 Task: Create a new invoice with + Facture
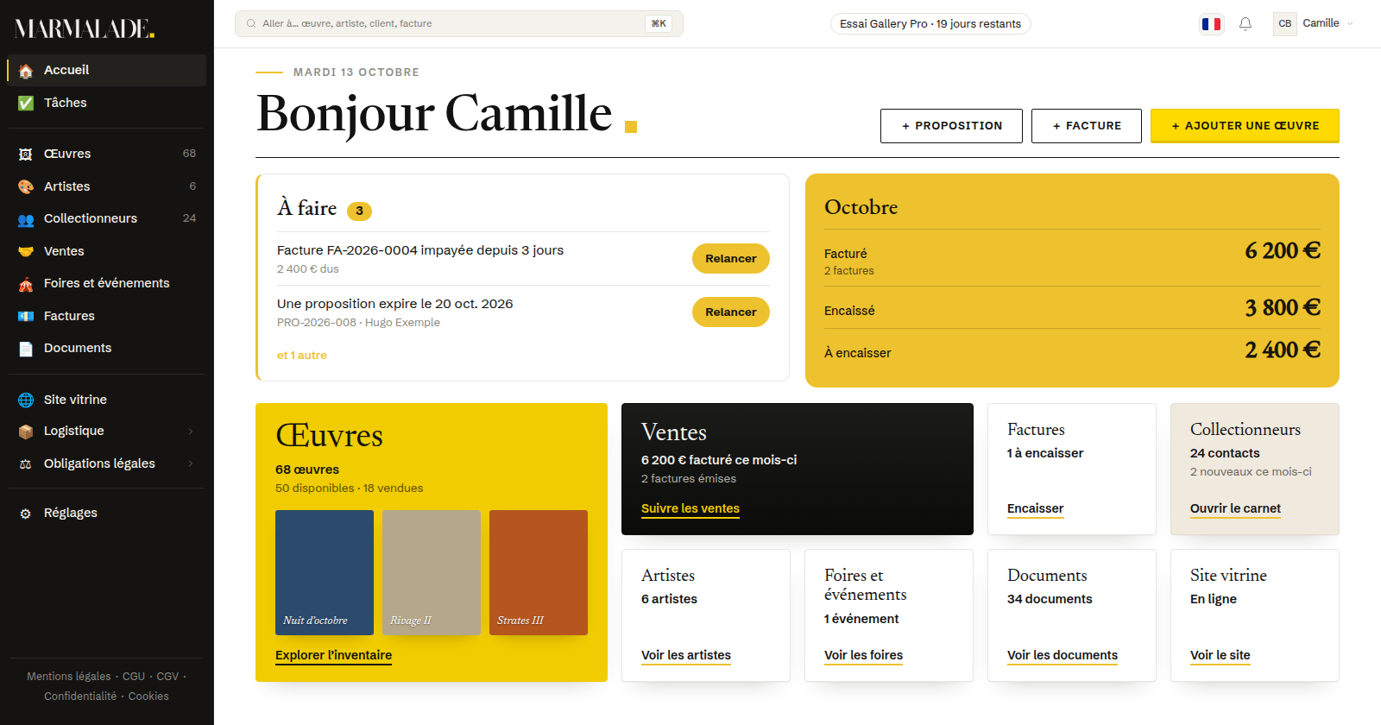pos(1087,126)
